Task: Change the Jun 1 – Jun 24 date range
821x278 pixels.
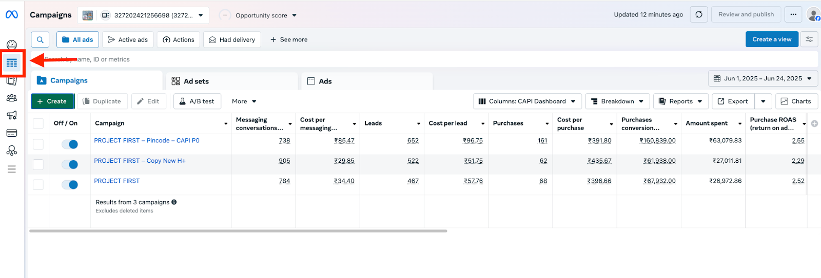Action: [763, 78]
